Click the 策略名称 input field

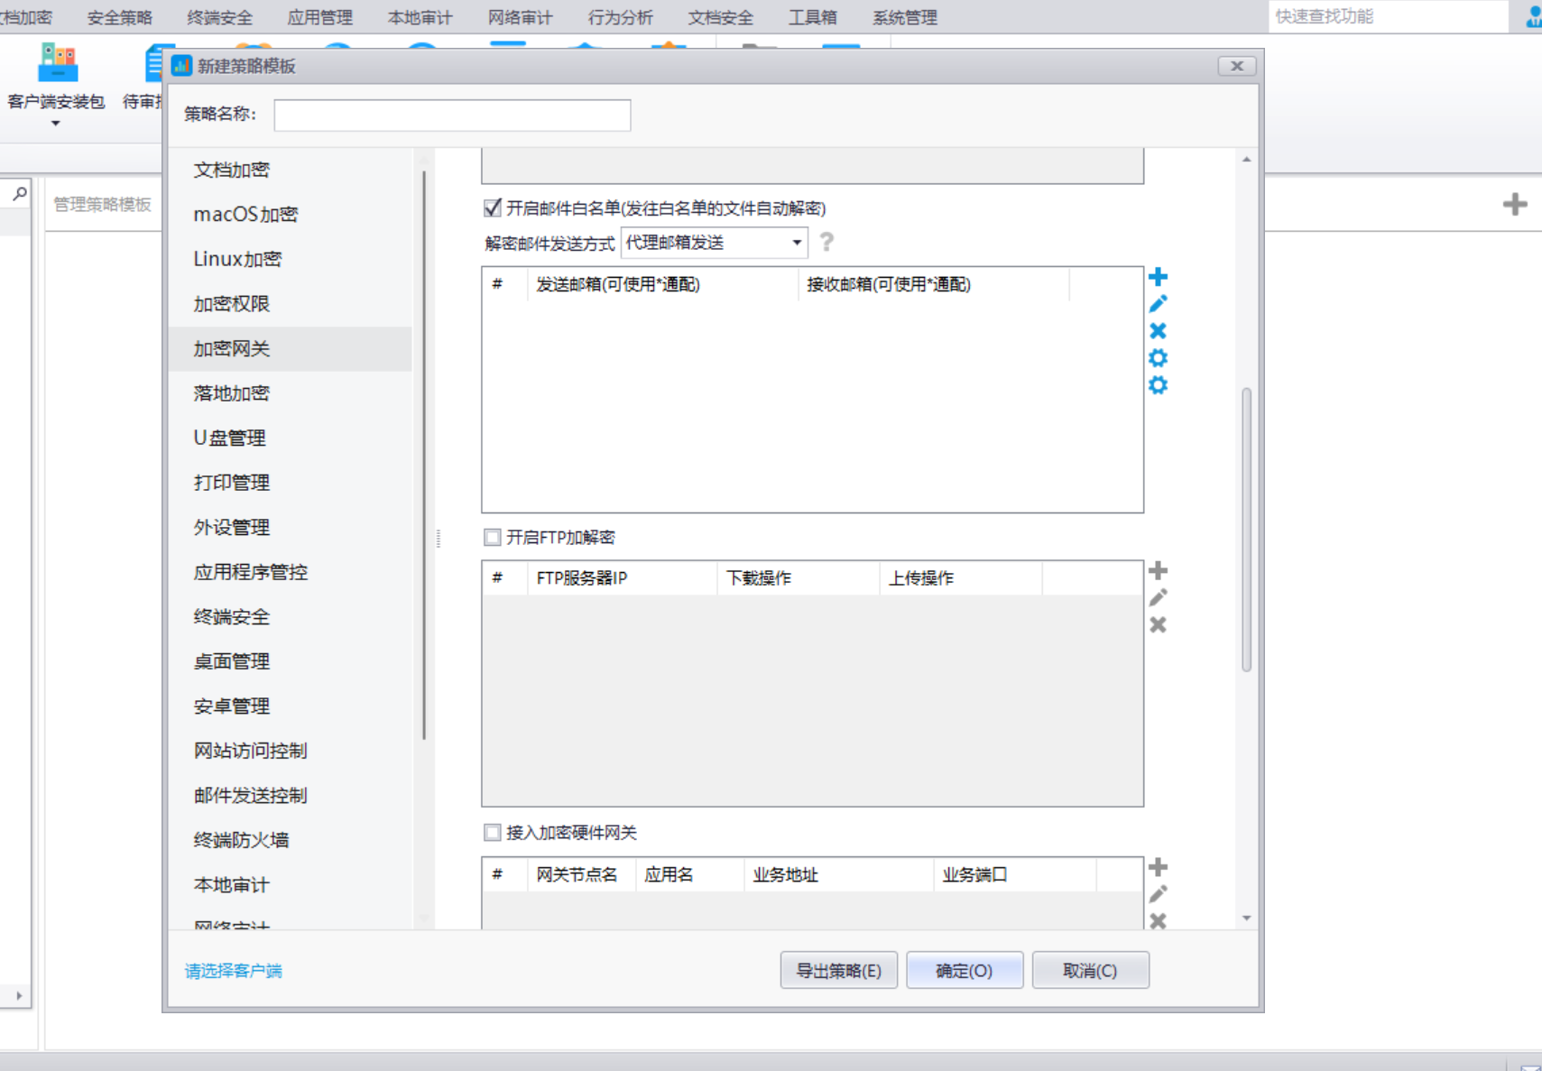pyautogui.click(x=452, y=115)
